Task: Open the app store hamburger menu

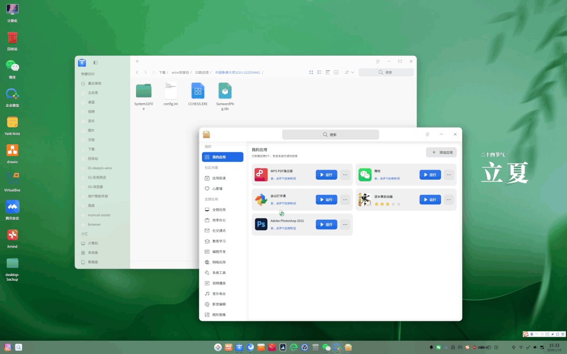Action: (x=427, y=134)
